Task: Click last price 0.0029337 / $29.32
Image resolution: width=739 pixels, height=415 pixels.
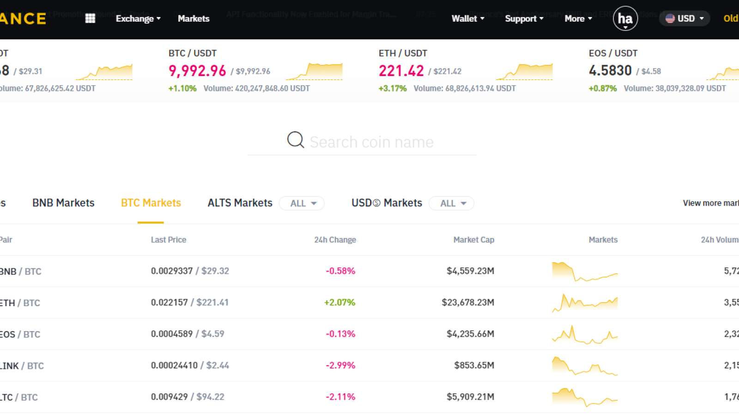Action: pyautogui.click(x=190, y=271)
